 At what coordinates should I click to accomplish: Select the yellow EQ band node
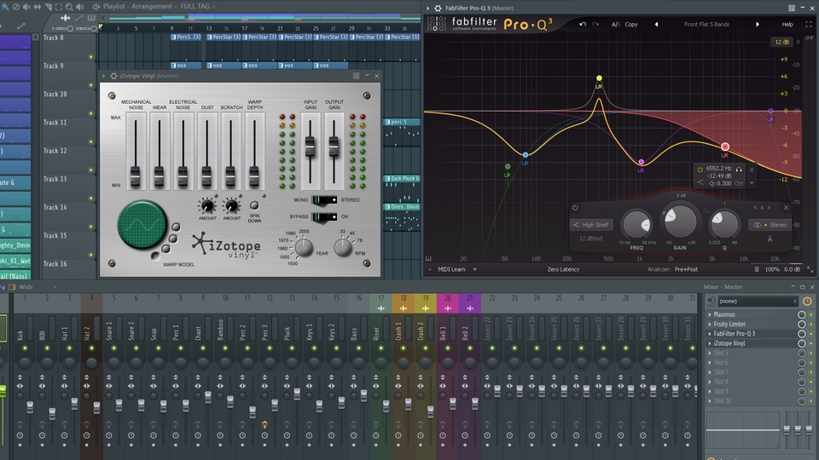[599, 78]
